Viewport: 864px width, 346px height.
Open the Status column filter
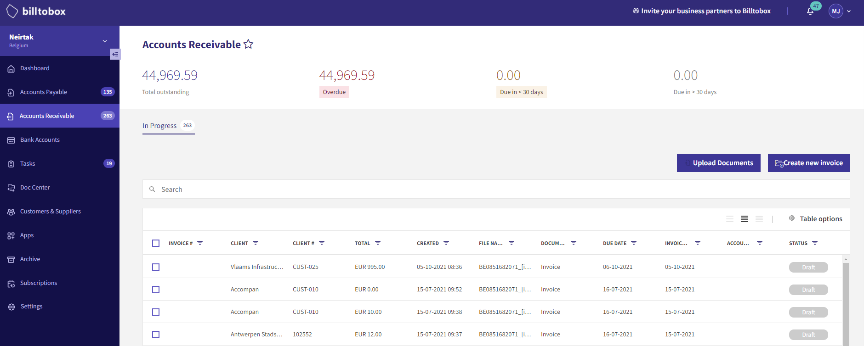point(815,243)
